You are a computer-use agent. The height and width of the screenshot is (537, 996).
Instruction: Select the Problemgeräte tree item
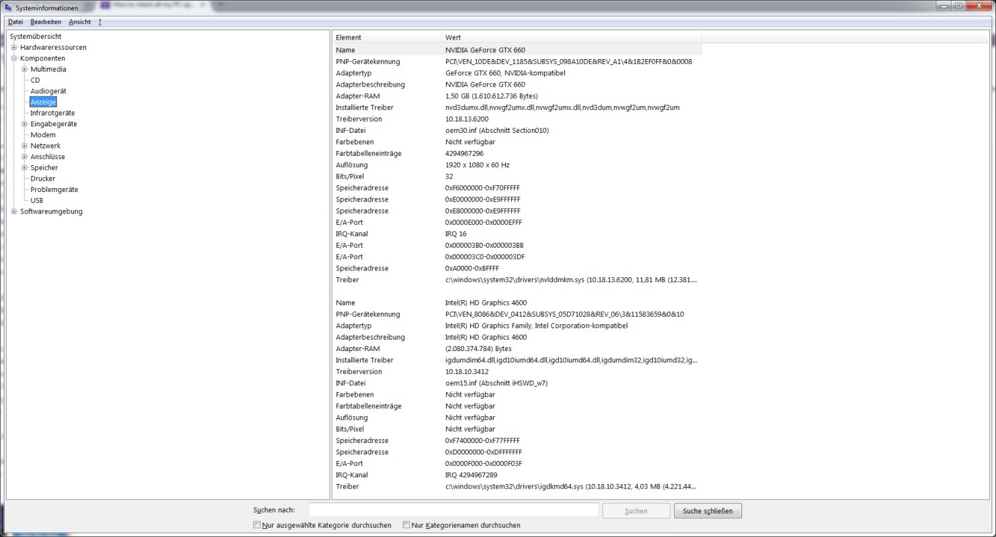click(53, 189)
